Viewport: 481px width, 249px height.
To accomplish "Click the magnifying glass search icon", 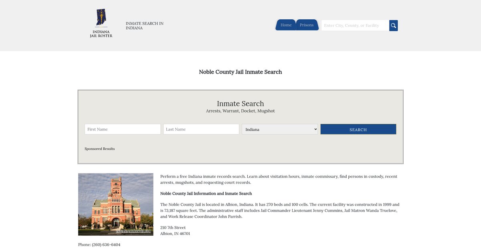I will click(393, 26).
